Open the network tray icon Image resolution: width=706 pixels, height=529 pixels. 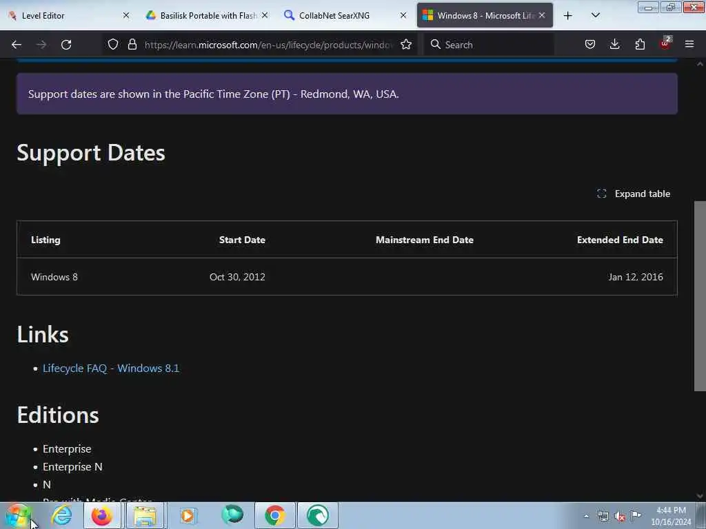[x=603, y=516]
